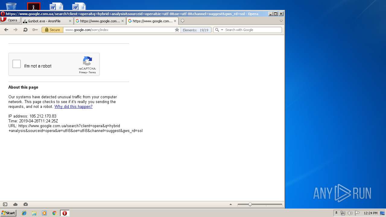The height and width of the screenshot is (217, 386).
Task: Open the reCAPTCHA Privacy link
Action: pyautogui.click(x=83, y=72)
